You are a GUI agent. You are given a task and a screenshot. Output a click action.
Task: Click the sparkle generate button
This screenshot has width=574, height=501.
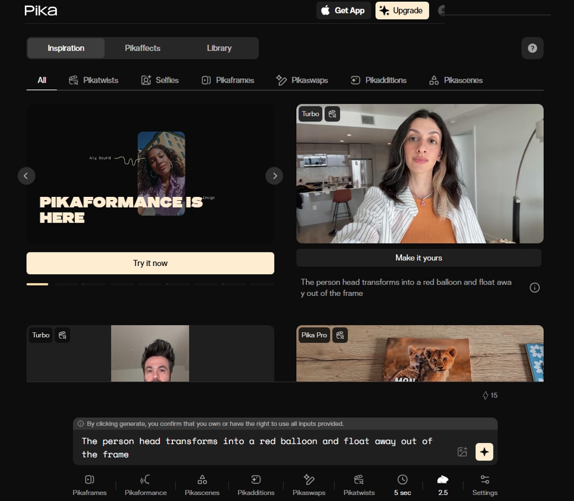[484, 452]
